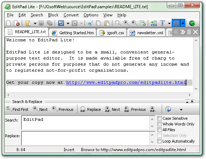Expand the Undo history dropdown arrow
Viewport: 206px width, 159px height.
[x=68, y=24]
